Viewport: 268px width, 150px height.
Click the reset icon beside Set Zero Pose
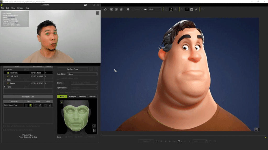tap(96, 69)
